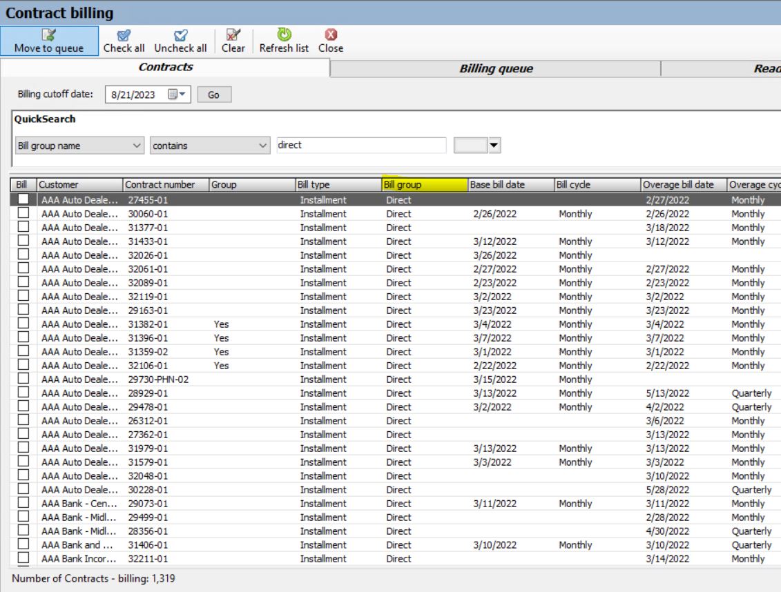The width and height of the screenshot is (781, 592).
Task: Select contract number 32089-01 cell
Action: pyautogui.click(x=148, y=283)
